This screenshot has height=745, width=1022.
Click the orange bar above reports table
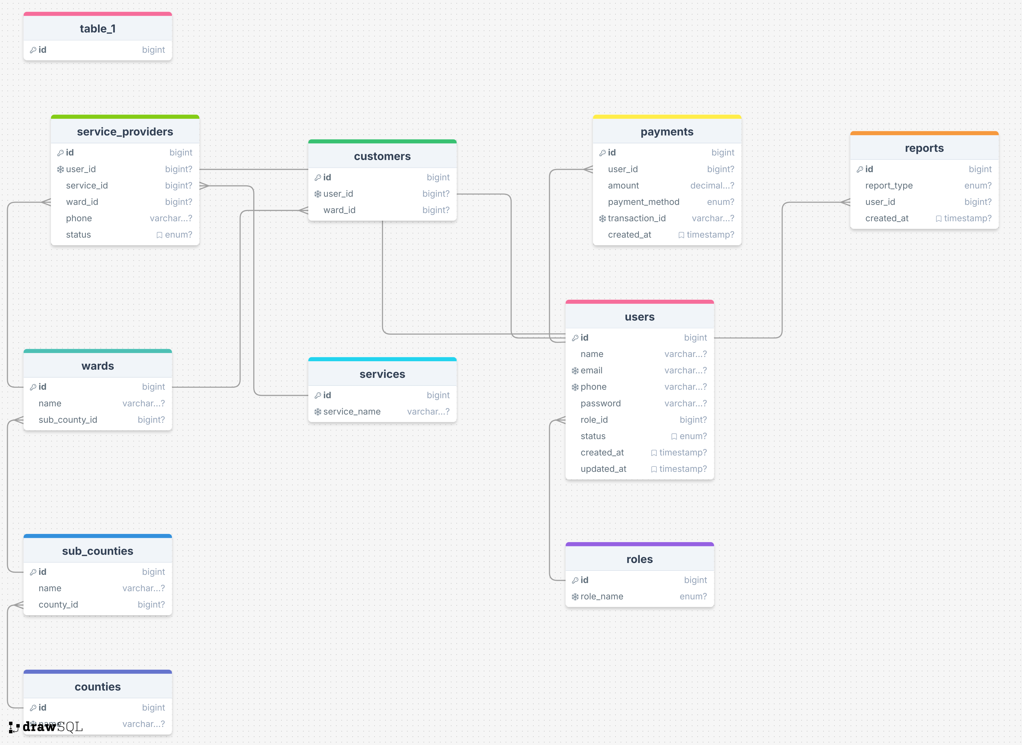(x=924, y=133)
